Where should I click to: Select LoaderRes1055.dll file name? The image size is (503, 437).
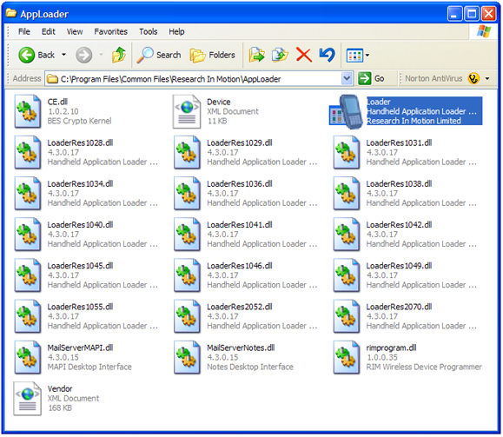click(x=80, y=307)
